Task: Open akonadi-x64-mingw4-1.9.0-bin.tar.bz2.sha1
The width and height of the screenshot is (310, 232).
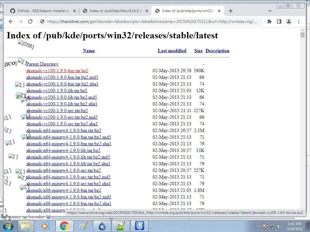Action: tap(69, 144)
